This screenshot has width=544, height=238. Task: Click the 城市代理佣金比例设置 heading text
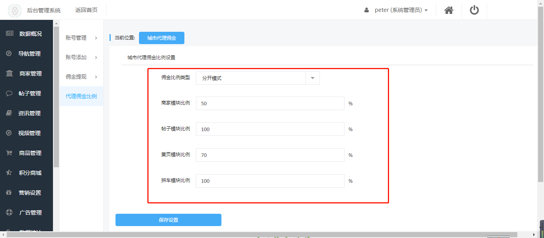click(x=151, y=57)
